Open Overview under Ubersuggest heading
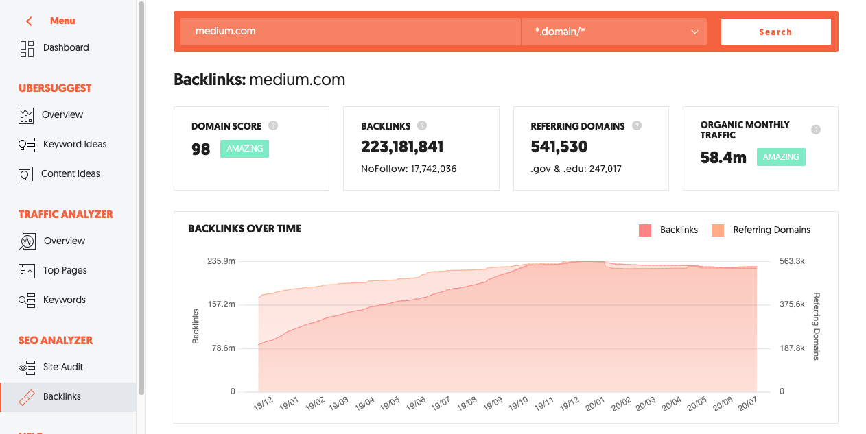This screenshot has height=434, width=866. [62, 115]
